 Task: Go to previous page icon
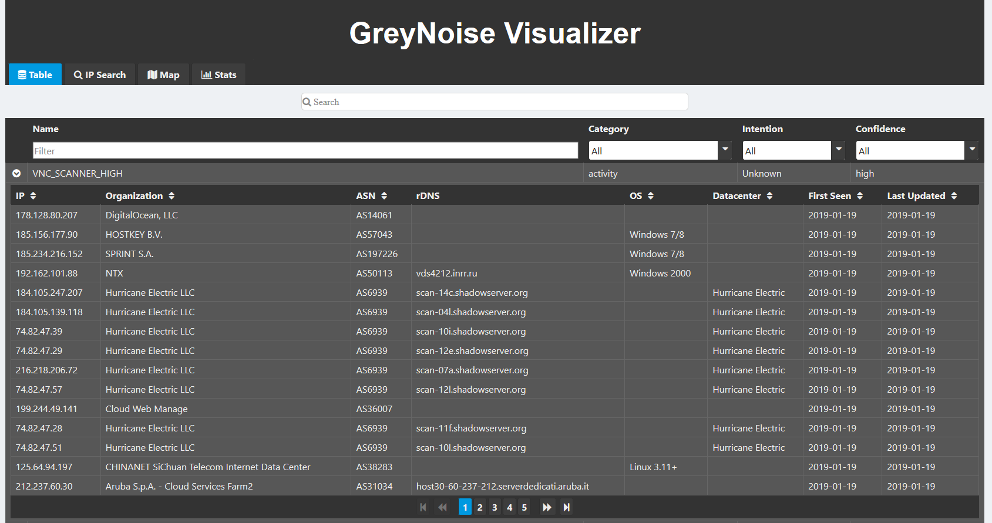442,507
